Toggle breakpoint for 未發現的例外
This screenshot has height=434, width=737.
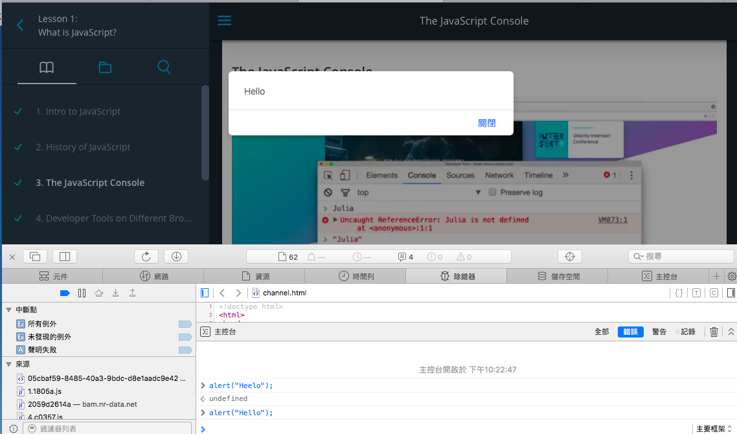click(185, 337)
